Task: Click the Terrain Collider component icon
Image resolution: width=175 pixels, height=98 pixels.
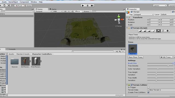Action: (x=129, y=85)
